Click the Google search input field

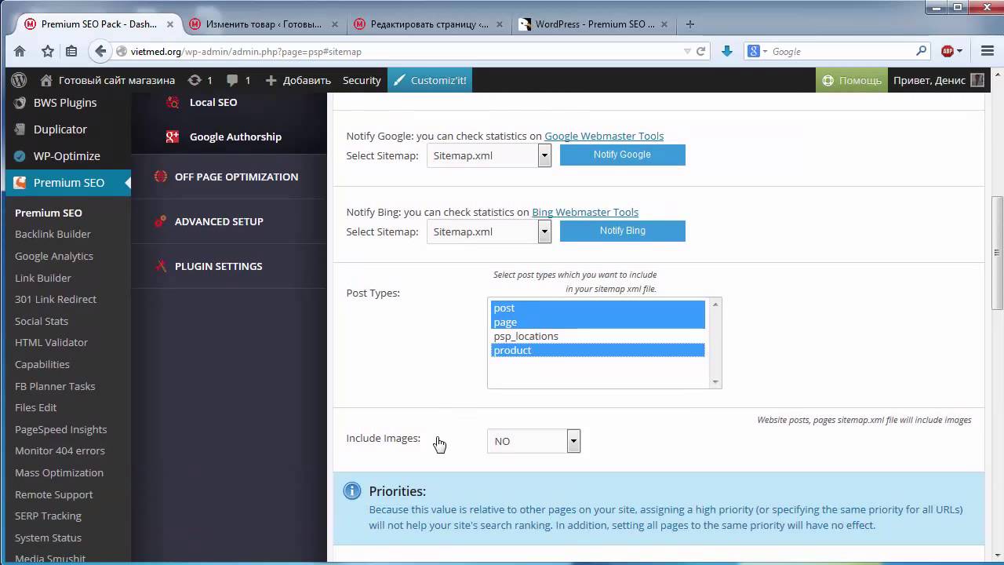(x=842, y=51)
